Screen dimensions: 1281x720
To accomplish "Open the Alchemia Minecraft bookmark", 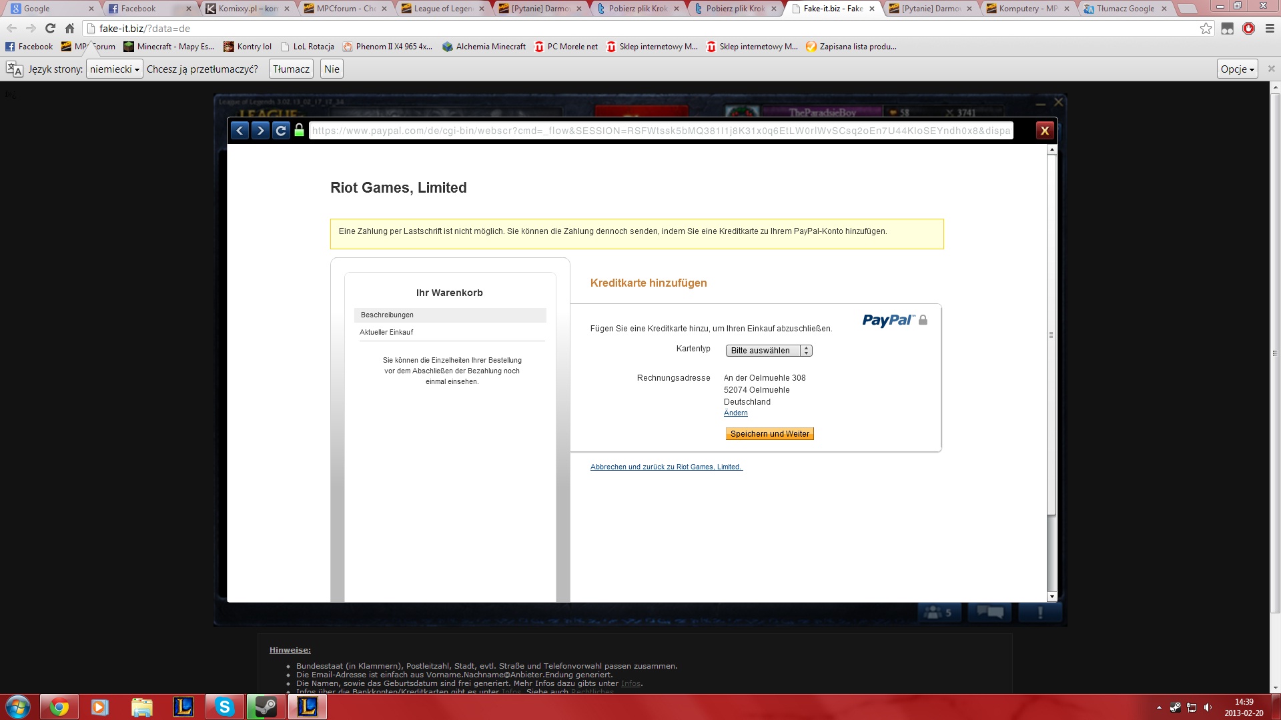I will [x=484, y=47].
